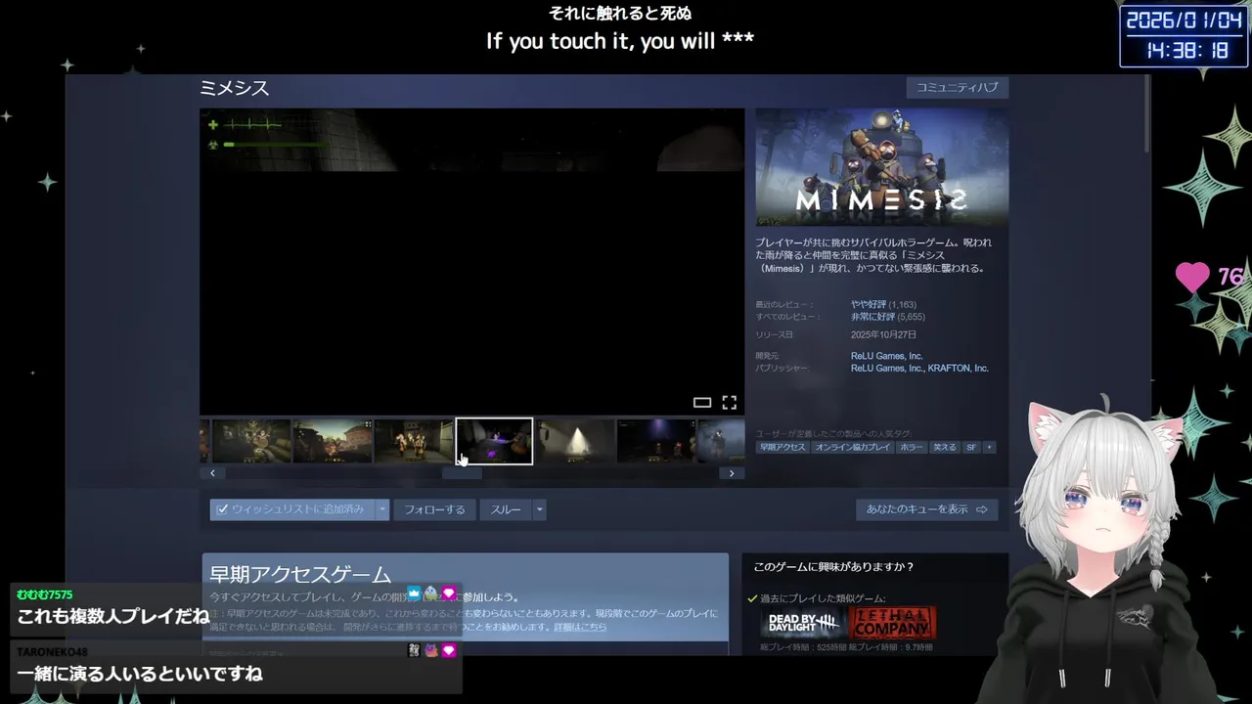This screenshot has width=1252, height=704.
Task: Click the スルー ignore button
Action: click(506, 509)
